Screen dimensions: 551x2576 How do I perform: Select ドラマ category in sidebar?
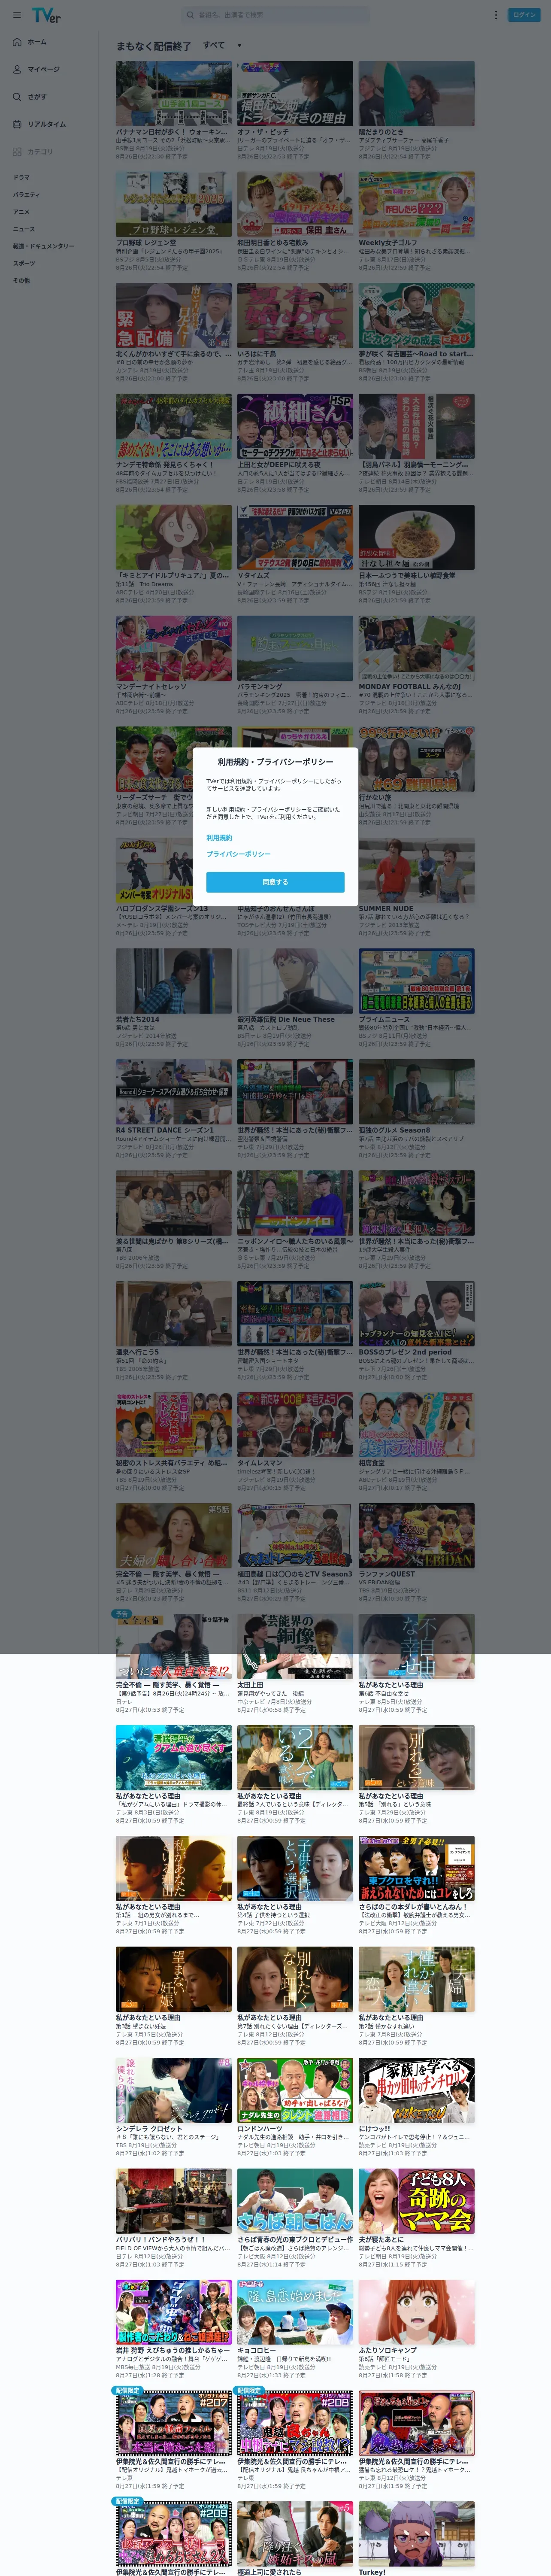click(x=21, y=177)
